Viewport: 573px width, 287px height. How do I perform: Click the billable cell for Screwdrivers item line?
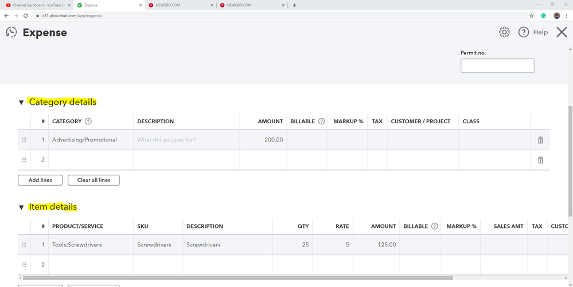click(420, 245)
